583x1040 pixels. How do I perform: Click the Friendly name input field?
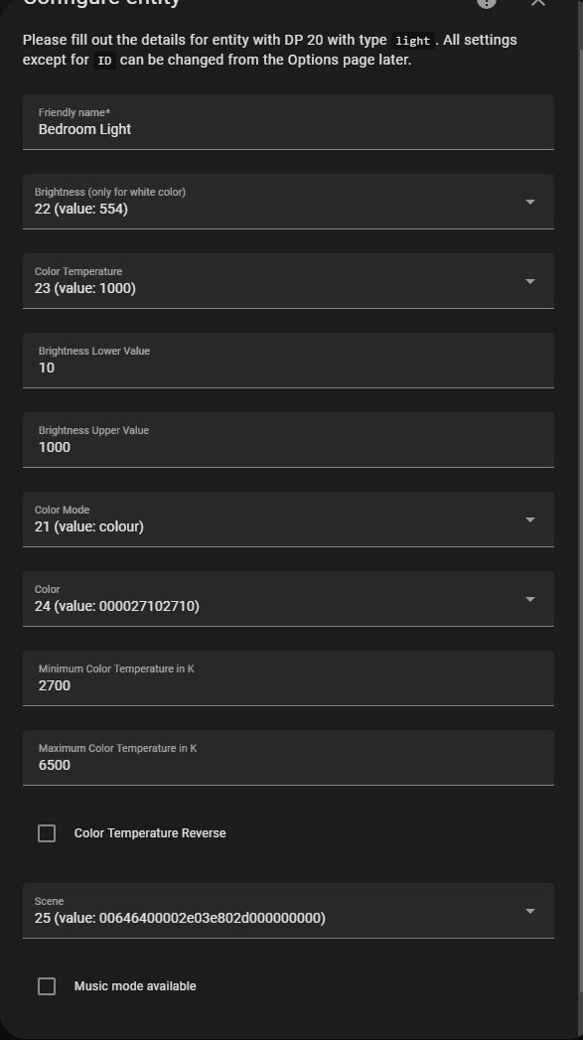pyautogui.click(x=288, y=128)
